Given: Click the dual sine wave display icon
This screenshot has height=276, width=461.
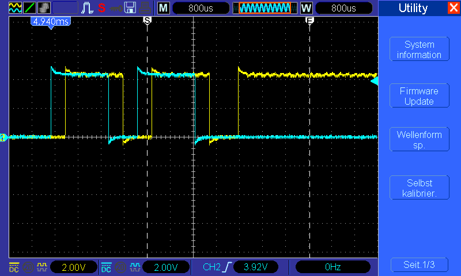Looking at the screenshot, I should (x=16, y=7).
